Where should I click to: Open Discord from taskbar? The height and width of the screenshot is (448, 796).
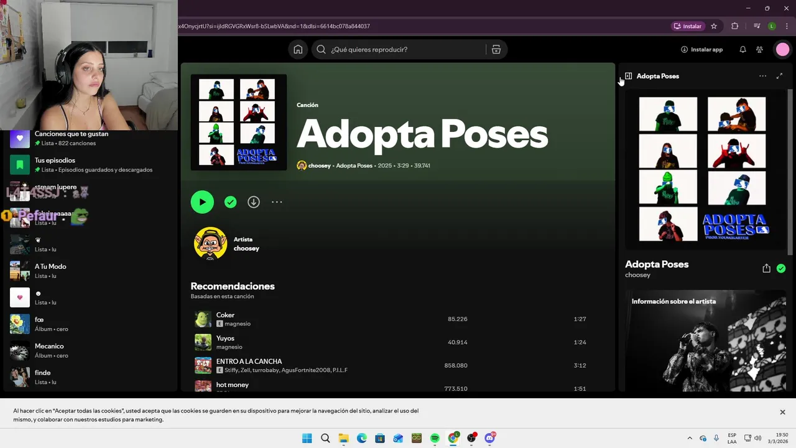(490, 438)
